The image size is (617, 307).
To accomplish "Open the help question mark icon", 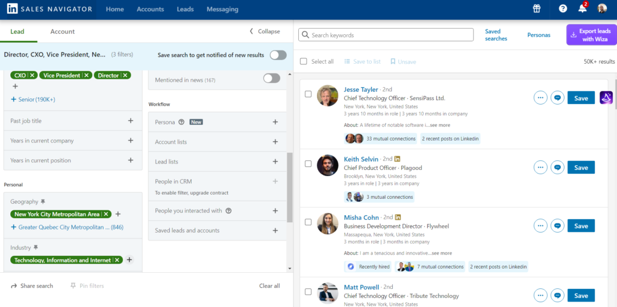I will [563, 8].
